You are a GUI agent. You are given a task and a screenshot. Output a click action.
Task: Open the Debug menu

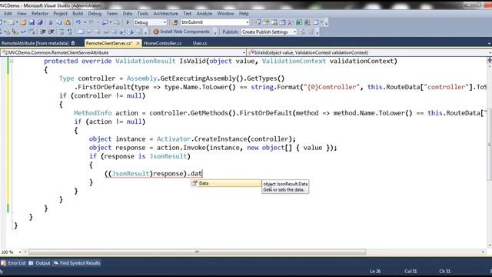coord(95,14)
